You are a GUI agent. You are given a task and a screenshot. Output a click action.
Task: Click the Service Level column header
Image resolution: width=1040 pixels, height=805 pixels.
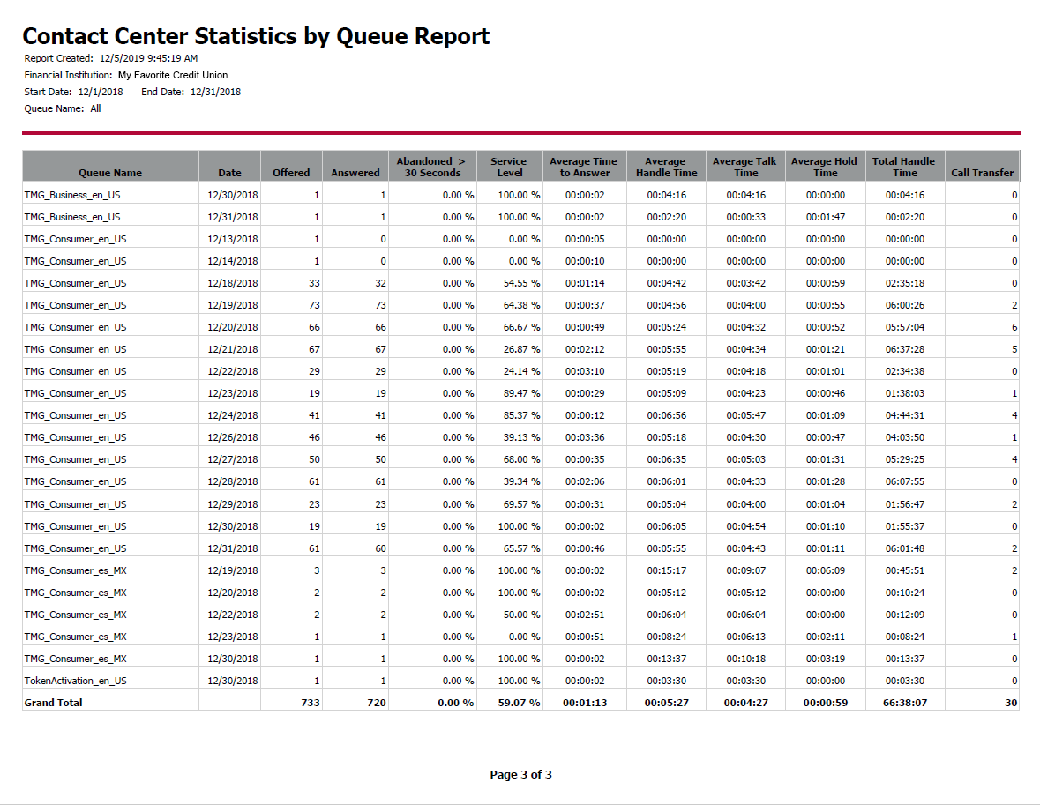509,167
